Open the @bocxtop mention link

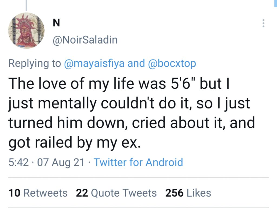click(172, 63)
